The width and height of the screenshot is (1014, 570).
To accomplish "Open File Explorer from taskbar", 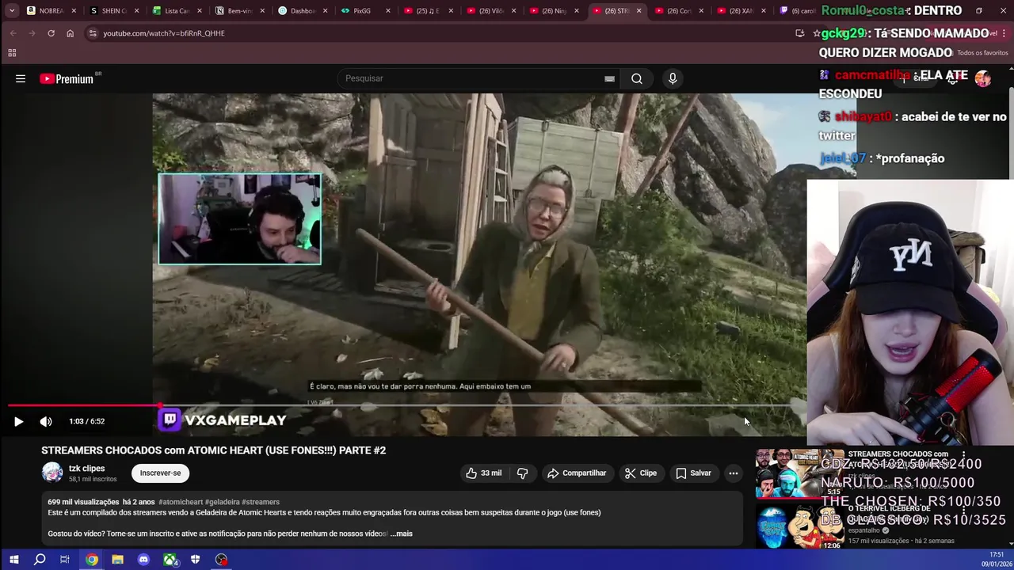I will coord(117,560).
